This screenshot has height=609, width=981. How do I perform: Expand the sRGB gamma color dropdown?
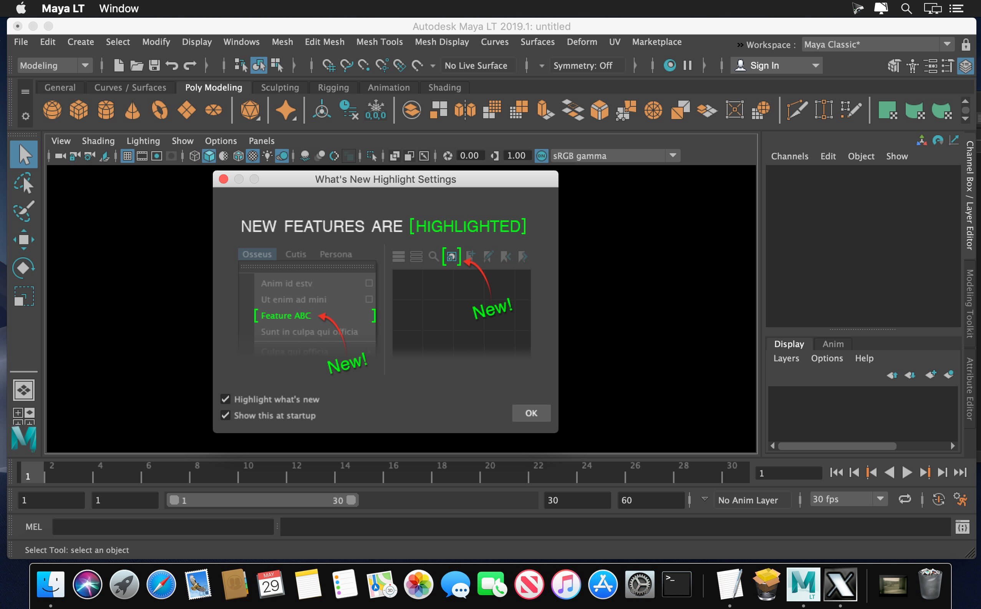pos(671,156)
